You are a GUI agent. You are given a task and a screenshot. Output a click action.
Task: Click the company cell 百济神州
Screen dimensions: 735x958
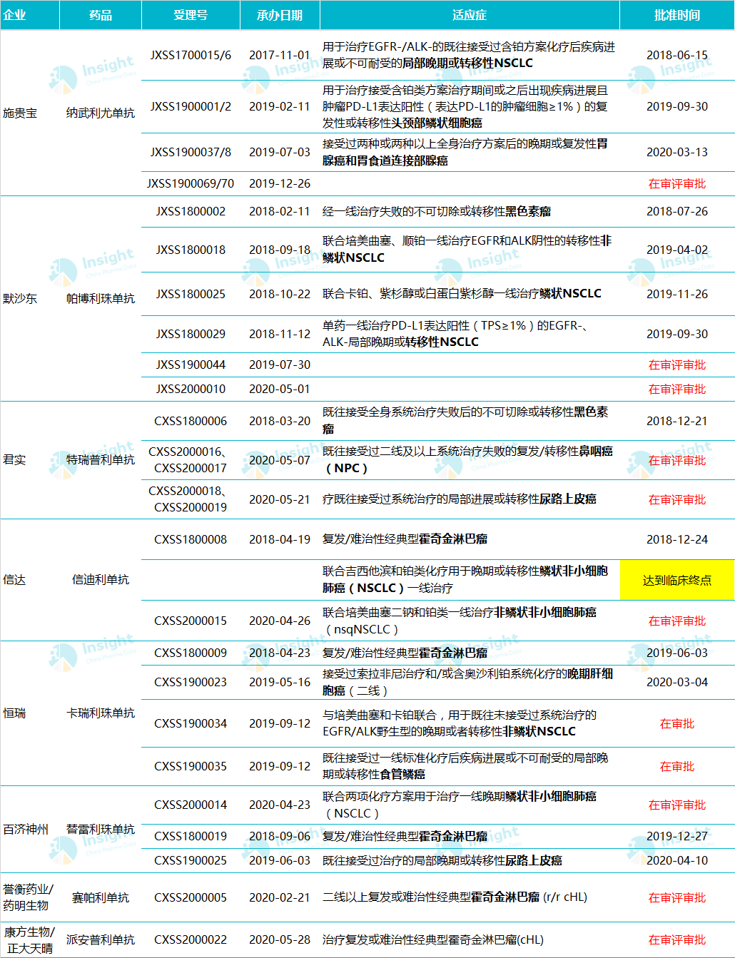click(x=26, y=829)
